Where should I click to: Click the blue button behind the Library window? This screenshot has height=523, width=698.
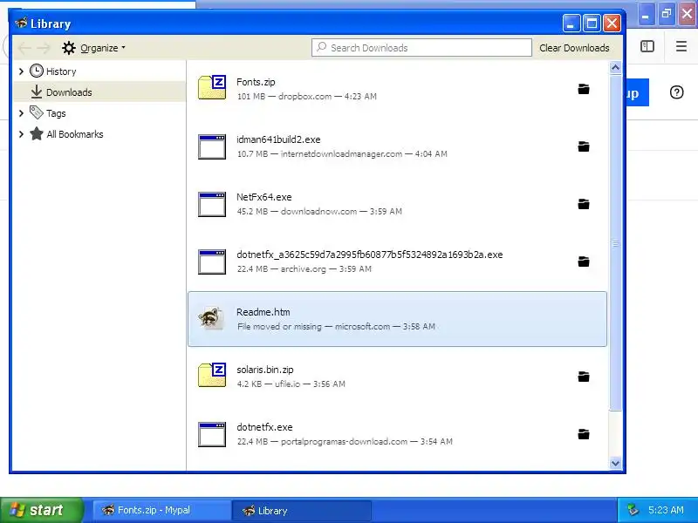pos(638,92)
